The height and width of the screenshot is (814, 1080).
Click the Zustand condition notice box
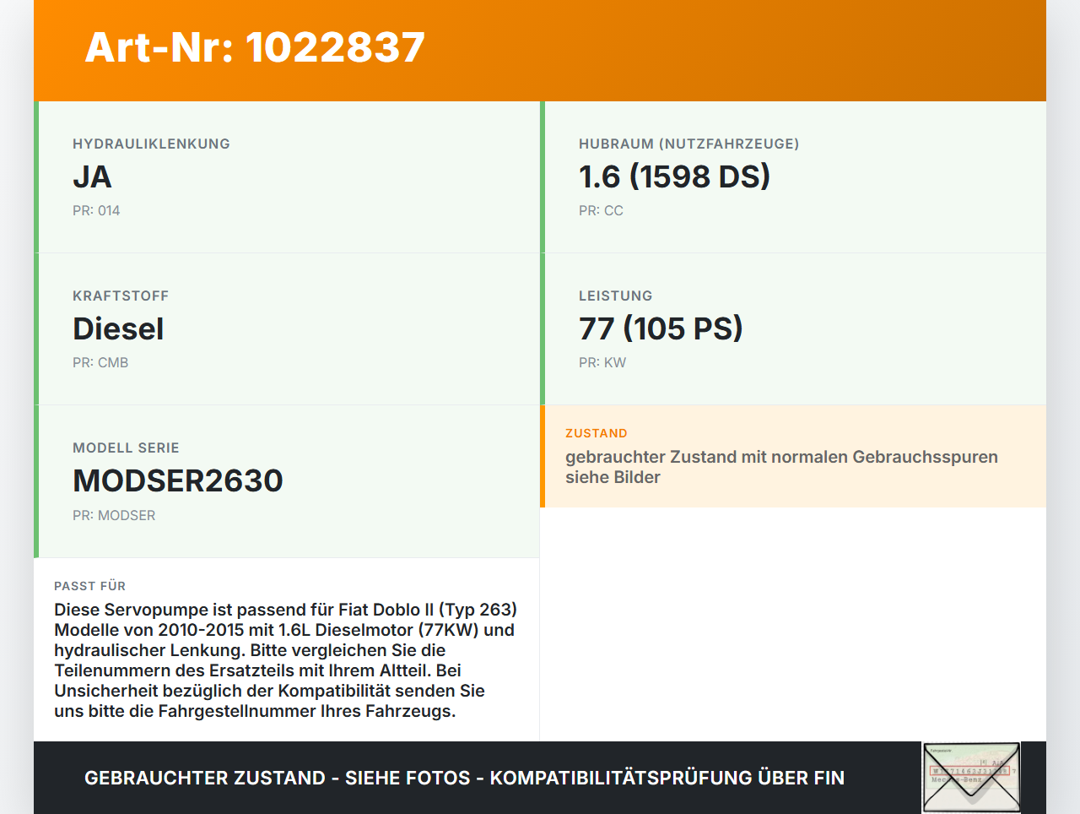tap(793, 457)
